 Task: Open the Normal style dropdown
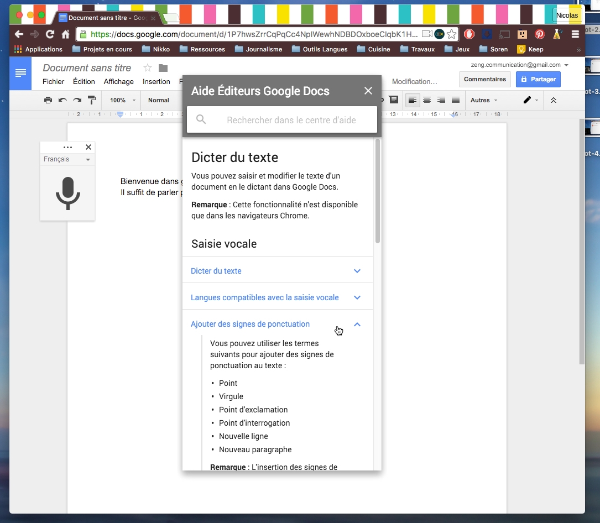[159, 100]
